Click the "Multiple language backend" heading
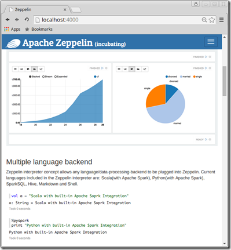Screen dimensions: 231x250 [x=49, y=162]
